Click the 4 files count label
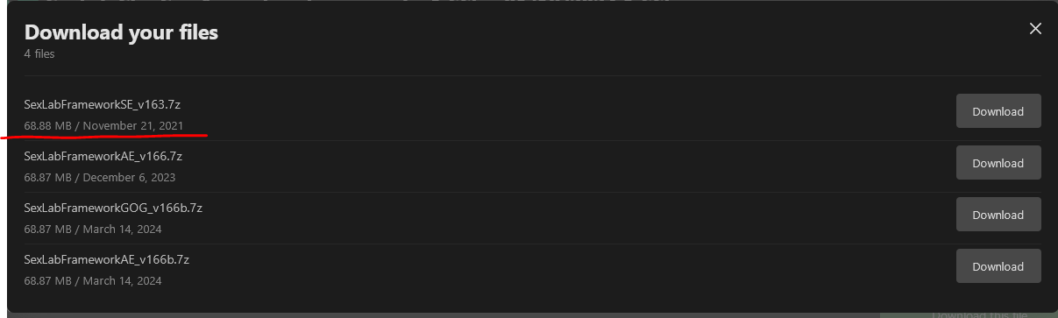Image resolution: width=1058 pixels, height=318 pixels. click(x=39, y=53)
